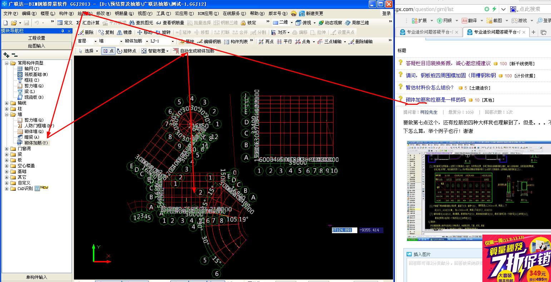
Task: Click the 查找图元 binoculars tool
Action: coord(142,22)
